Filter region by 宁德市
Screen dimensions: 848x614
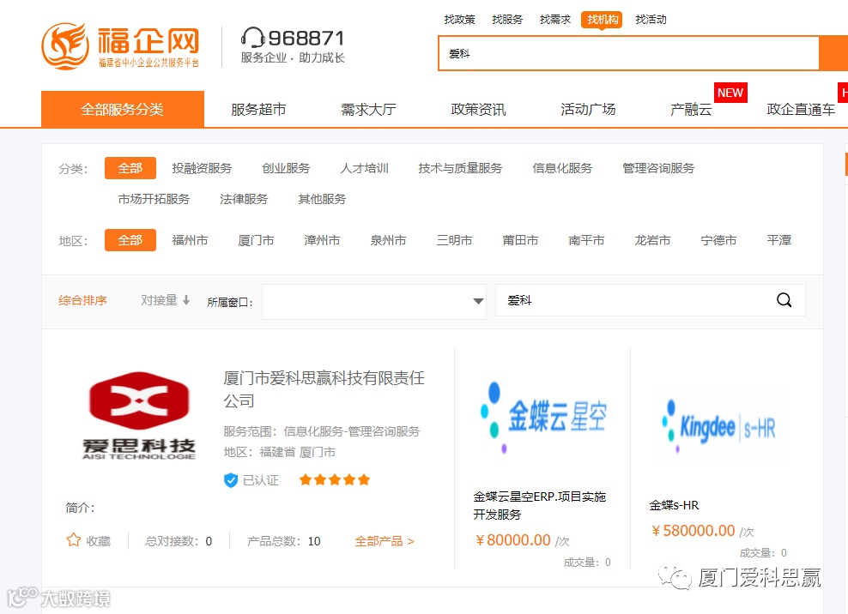pos(718,240)
